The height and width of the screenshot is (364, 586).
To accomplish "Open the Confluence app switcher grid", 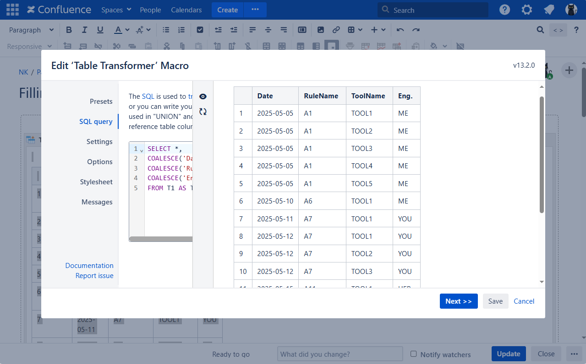I will click(12, 10).
